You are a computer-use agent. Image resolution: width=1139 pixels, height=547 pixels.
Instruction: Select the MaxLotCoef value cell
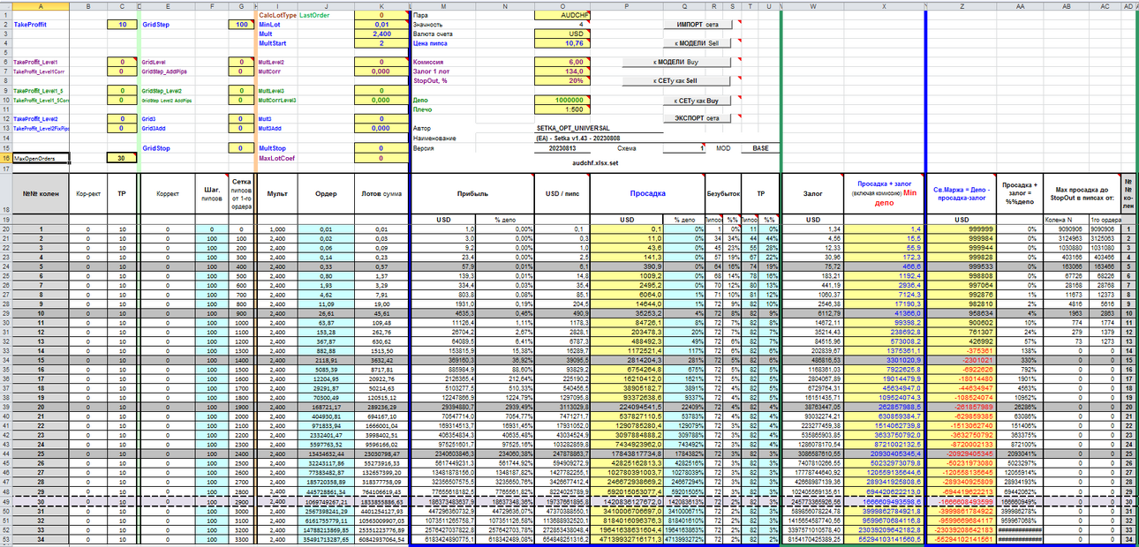click(381, 158)
